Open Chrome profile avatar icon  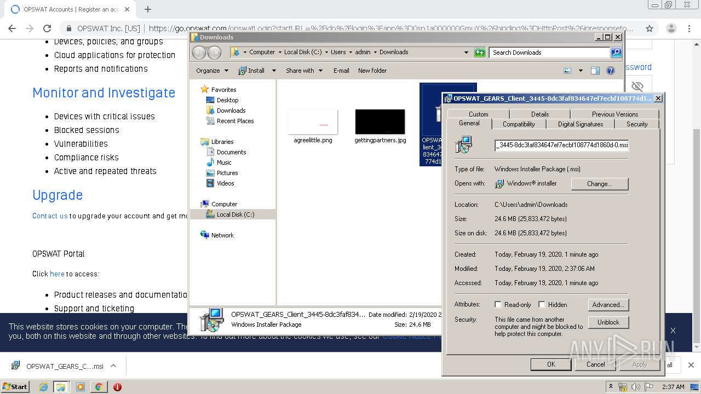coord(671,28)
